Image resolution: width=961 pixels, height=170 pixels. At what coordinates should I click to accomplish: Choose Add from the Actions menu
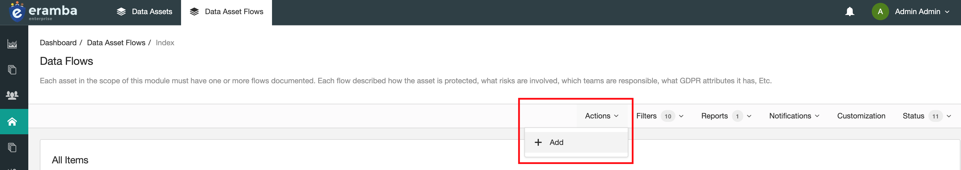click(x=576, y=142)
